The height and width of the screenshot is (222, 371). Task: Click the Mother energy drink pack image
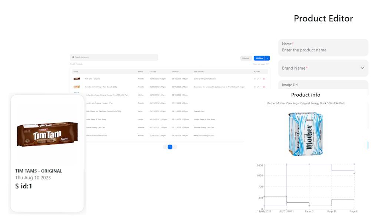(x=306, y=134)
